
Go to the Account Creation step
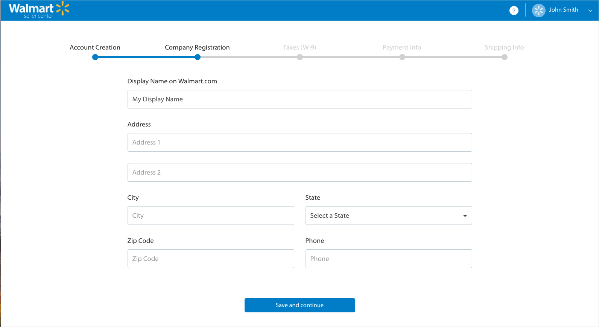tap(95, 47)
